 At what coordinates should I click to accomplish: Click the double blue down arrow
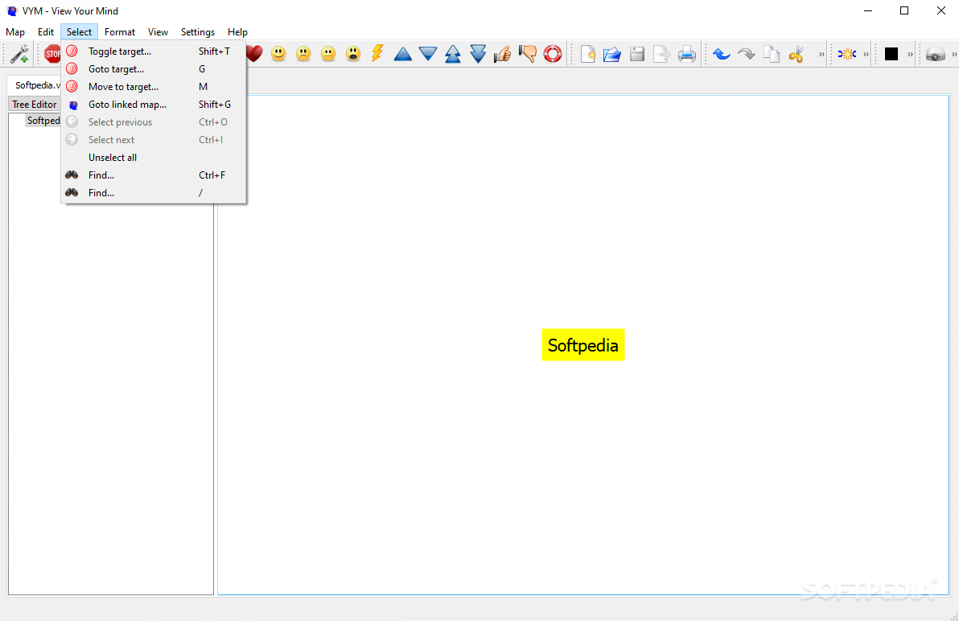coord(478,54)
